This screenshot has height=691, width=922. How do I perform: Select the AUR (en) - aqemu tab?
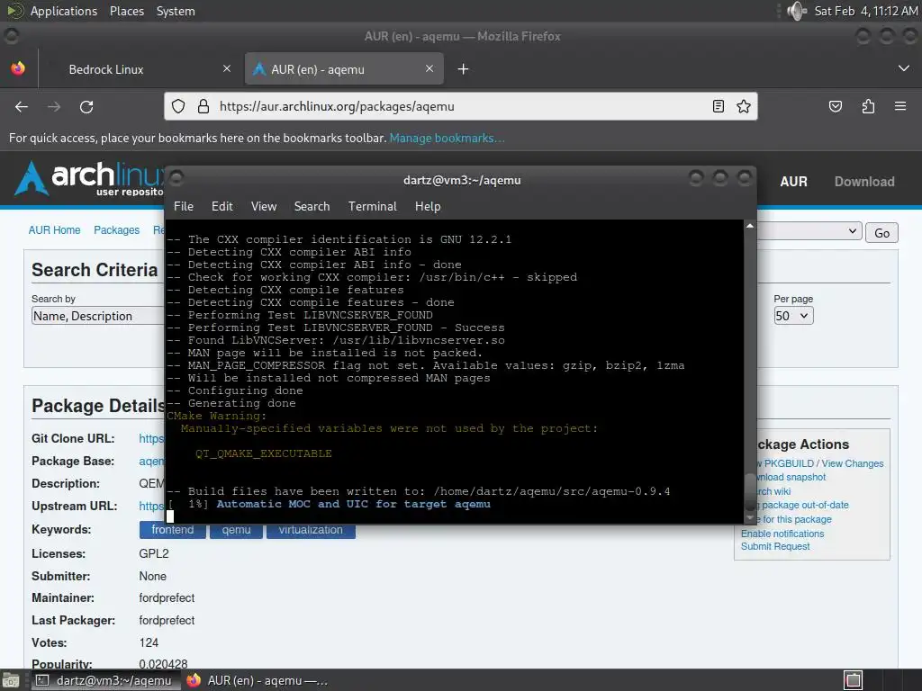point(344,69)
